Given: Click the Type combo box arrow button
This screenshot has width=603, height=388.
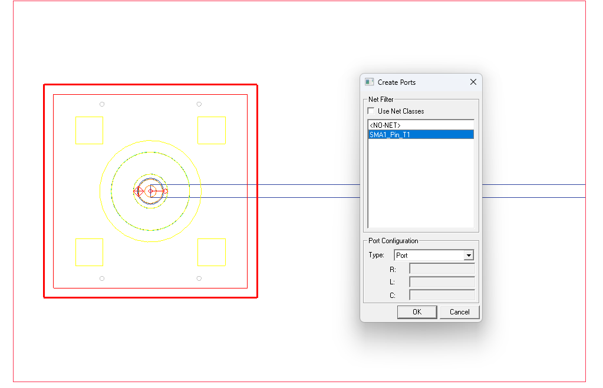Looking at the screenshot, I should coord(469,256).
